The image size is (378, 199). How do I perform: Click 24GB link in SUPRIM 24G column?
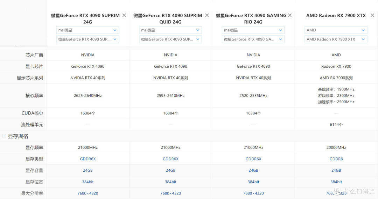coord(88,170)
